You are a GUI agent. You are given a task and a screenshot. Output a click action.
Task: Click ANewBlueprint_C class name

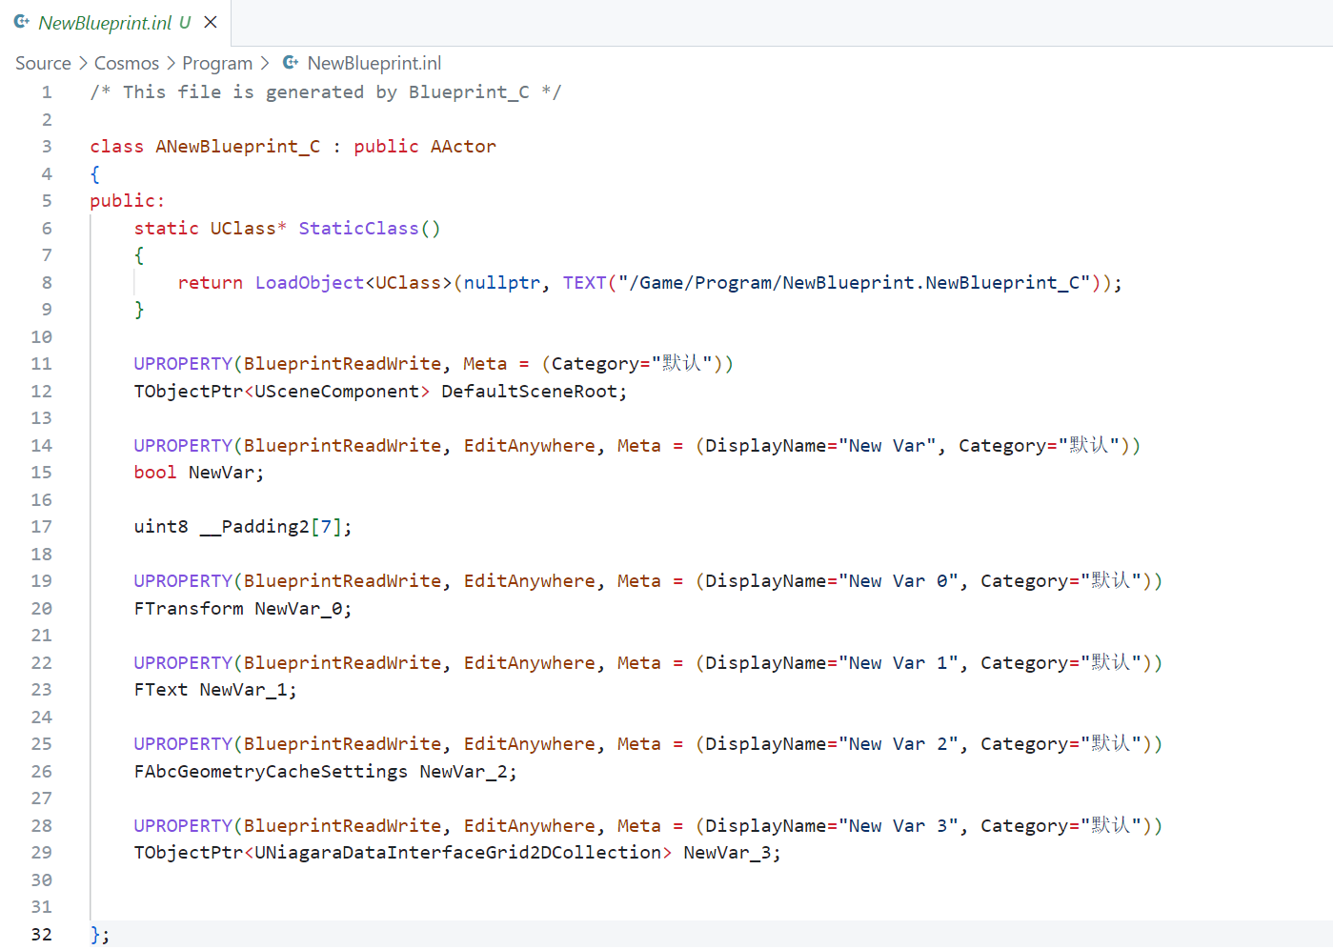coord(238,147)
